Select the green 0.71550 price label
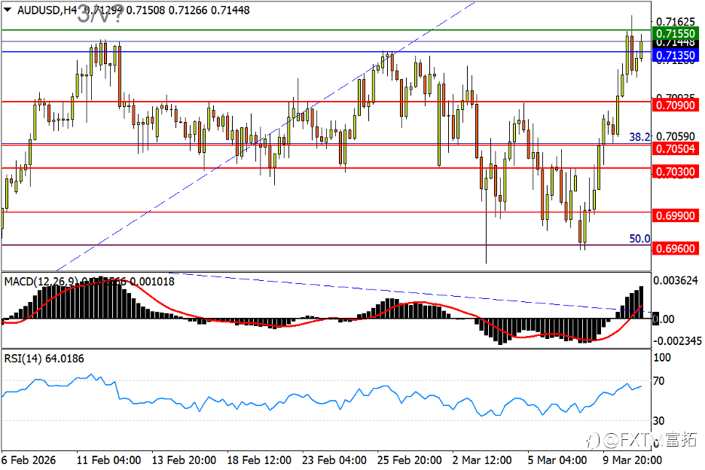This screenshot has height=470, width=705. (676, 34)
